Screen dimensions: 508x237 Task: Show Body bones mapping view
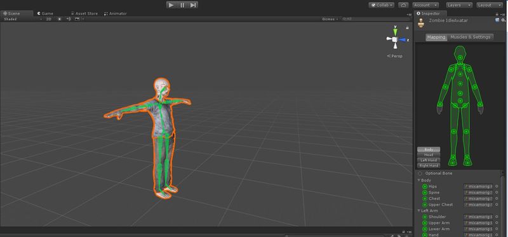coord(429,149)
